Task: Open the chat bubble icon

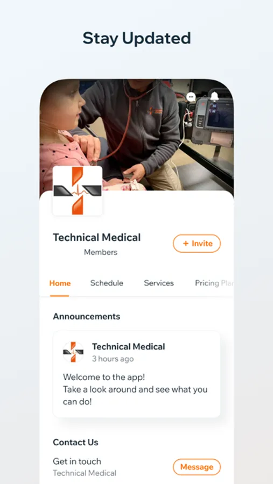Action: click(191, 97)
